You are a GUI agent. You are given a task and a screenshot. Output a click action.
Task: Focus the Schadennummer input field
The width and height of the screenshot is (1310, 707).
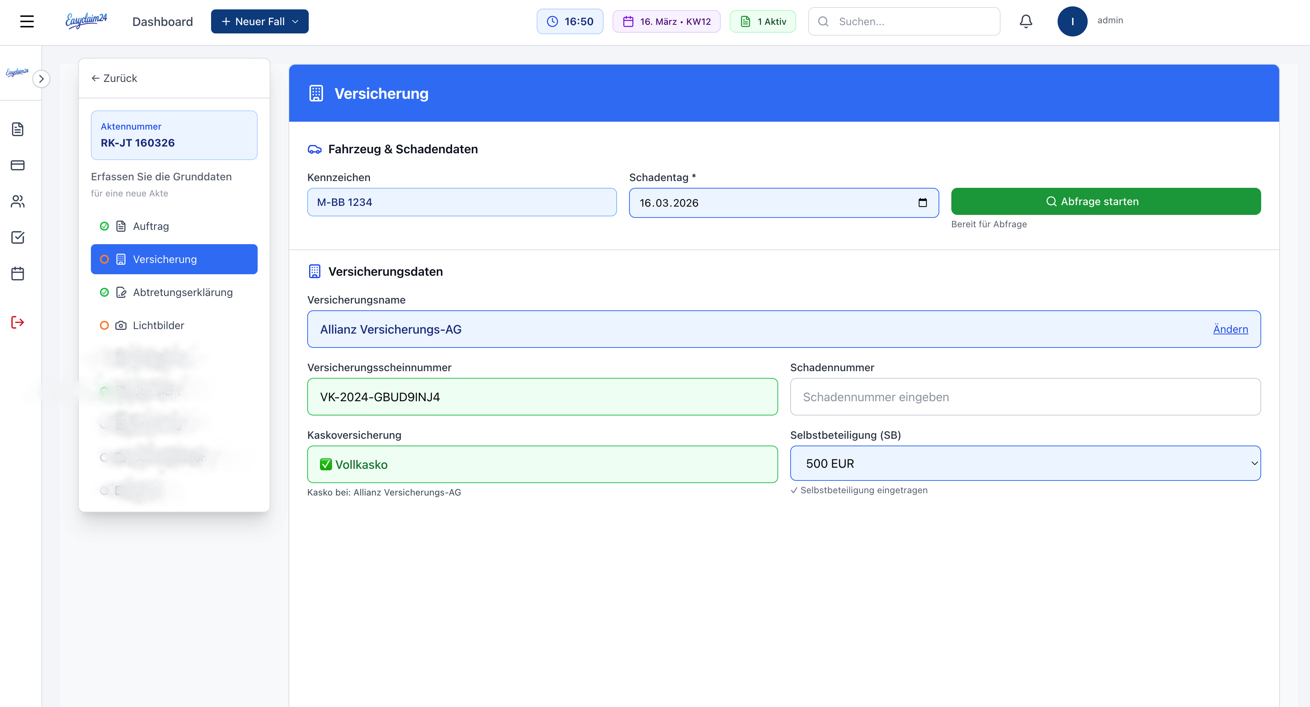[1025, 397]
